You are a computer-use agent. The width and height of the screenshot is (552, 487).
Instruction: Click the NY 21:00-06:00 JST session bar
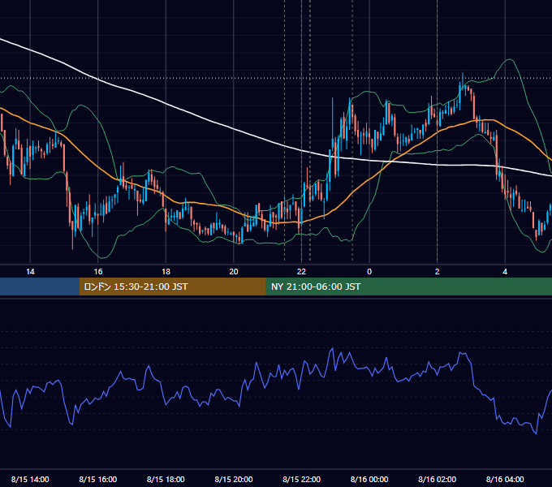tap(408, 287)
